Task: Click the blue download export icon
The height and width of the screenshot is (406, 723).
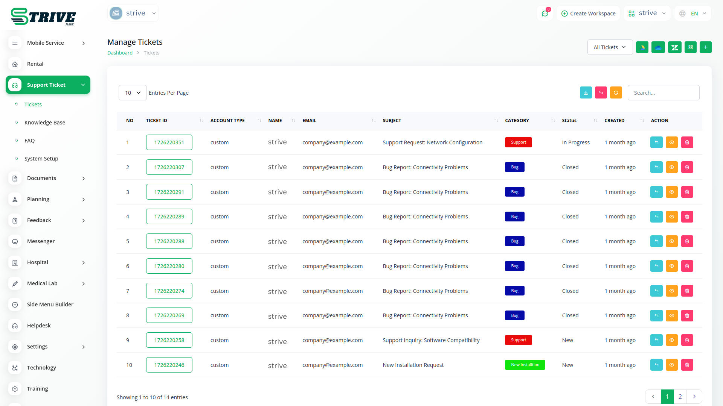Action: click(x=586, y=93)
